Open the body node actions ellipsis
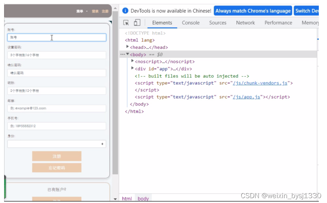Viewport: 327px width, 203px height. pyautogui.click(x=122, y=54)
